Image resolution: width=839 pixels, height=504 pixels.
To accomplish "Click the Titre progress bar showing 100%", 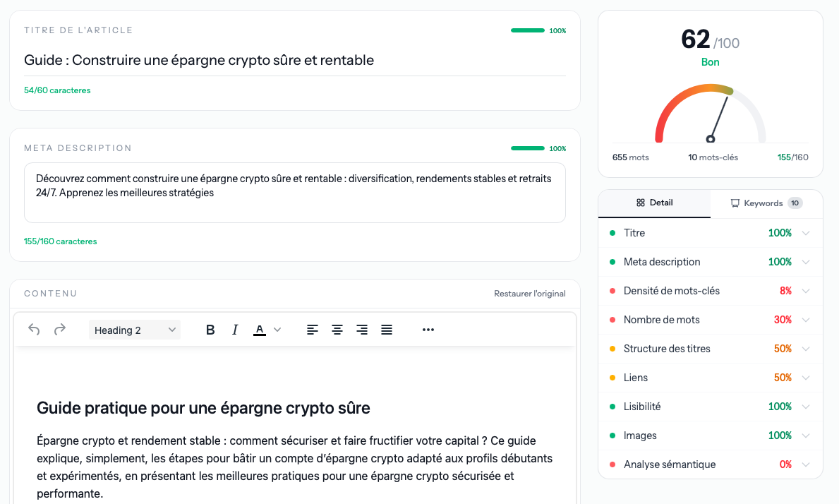I will [x=527, y=30].
